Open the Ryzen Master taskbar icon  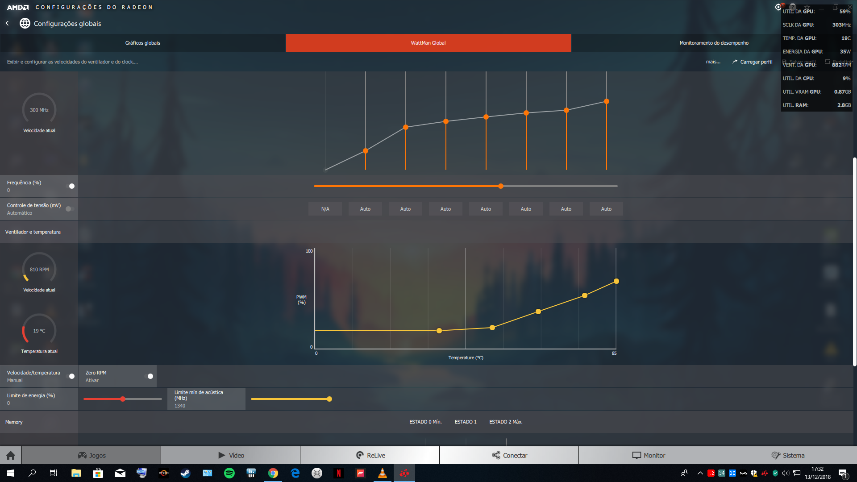point(163,473)
